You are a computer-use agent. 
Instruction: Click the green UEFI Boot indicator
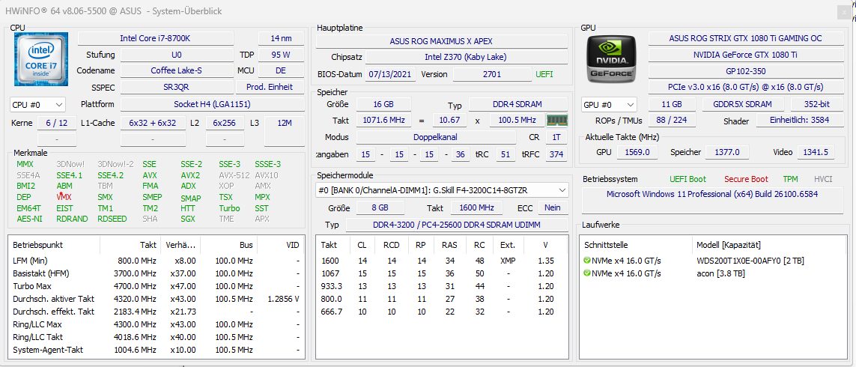[687, 179]
